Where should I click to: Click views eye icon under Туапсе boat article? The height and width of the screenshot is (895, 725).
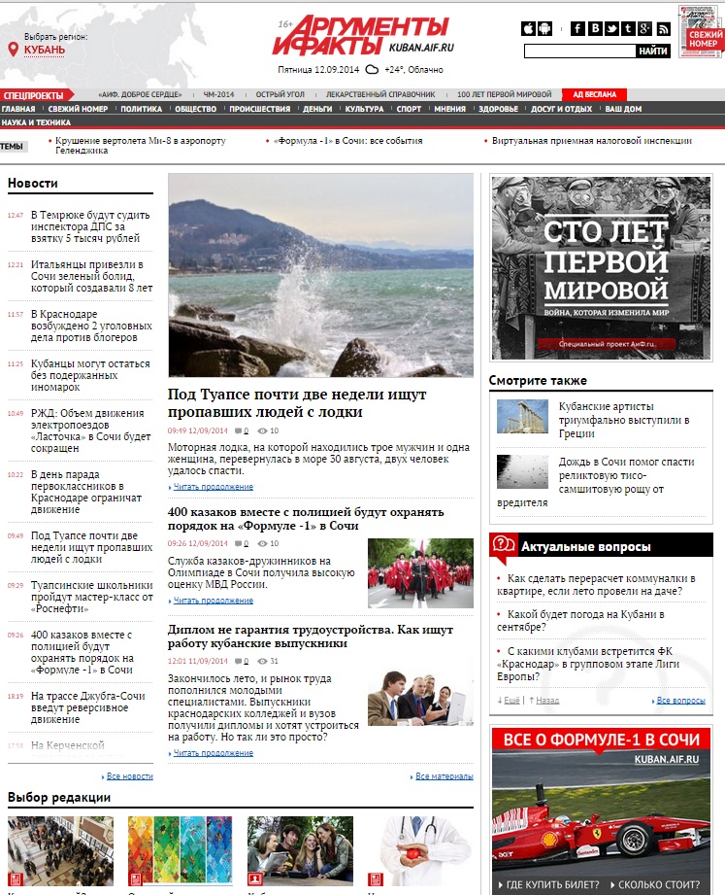[262, 430]
